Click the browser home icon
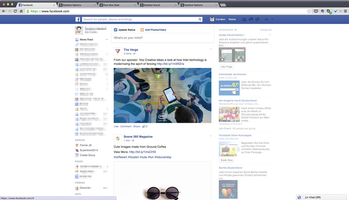This screenshot has width=349, height=200. pos(21,11)
